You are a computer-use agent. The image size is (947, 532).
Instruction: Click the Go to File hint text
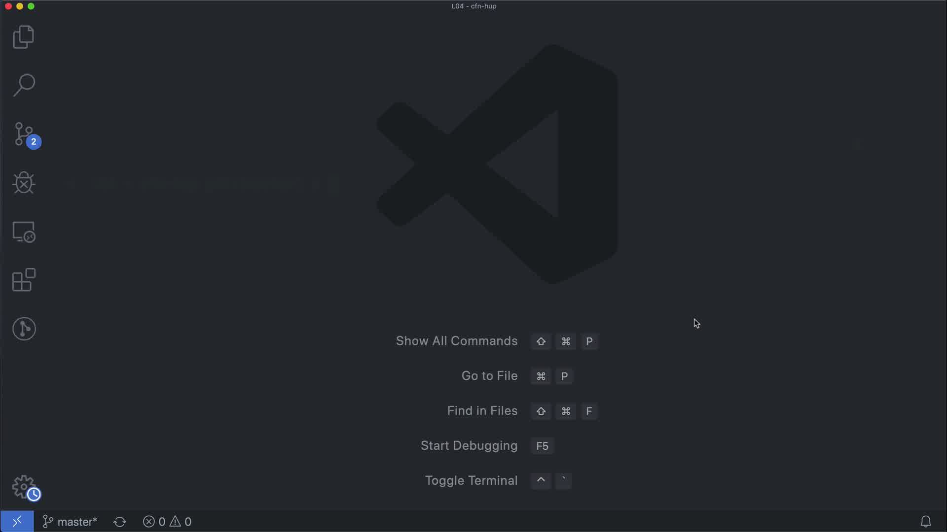[489, 376]
